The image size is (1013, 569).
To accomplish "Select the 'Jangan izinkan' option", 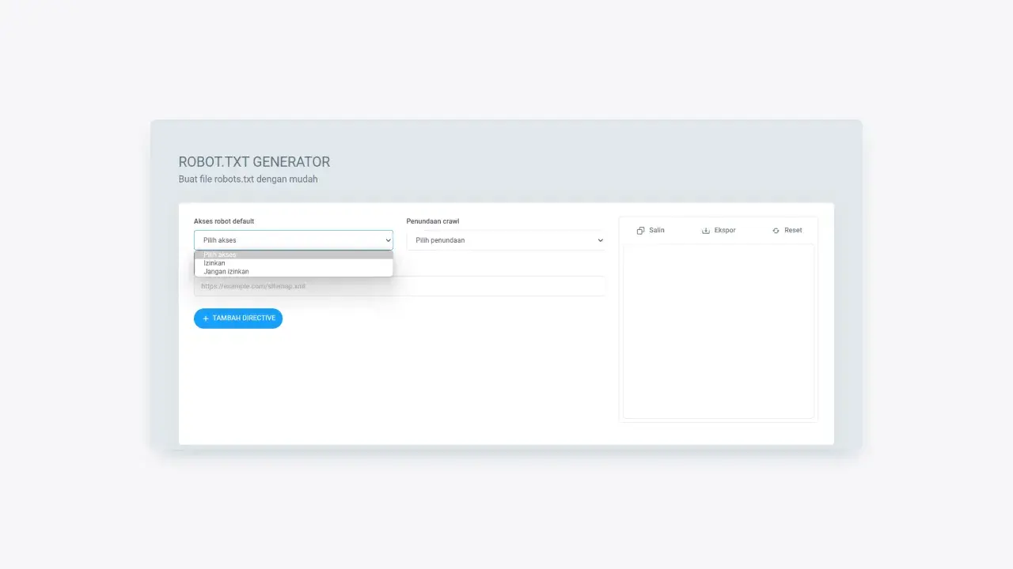I will point(226,272).
